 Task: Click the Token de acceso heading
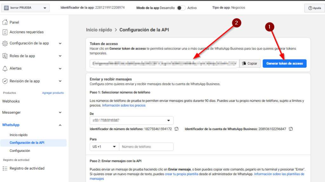[104, 44]
